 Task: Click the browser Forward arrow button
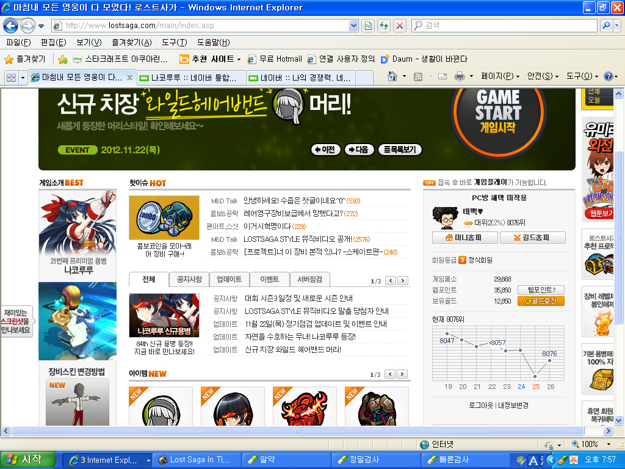click(x=27, y=26)
